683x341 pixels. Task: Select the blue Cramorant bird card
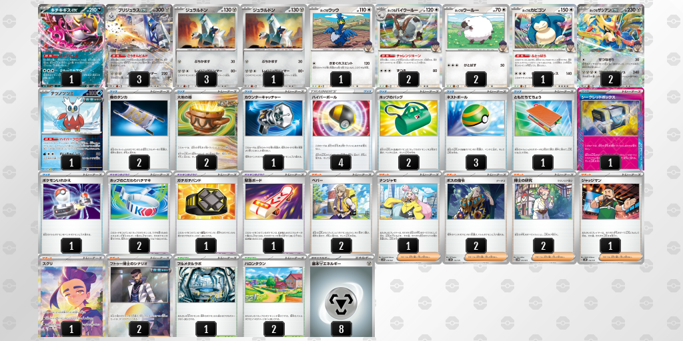coord(341,46)
